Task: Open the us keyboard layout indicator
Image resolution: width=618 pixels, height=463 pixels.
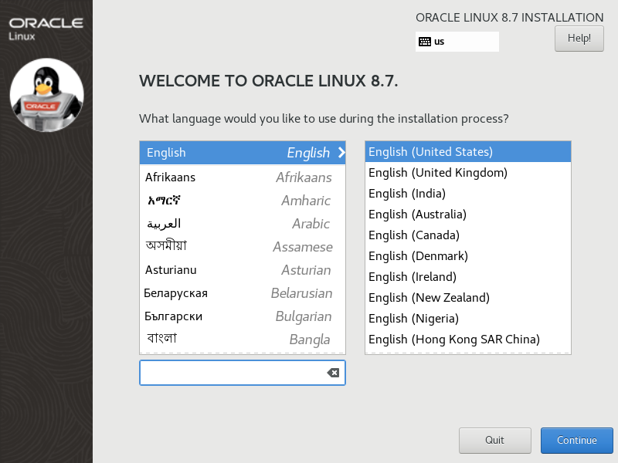Action: [x=457, y=42]
